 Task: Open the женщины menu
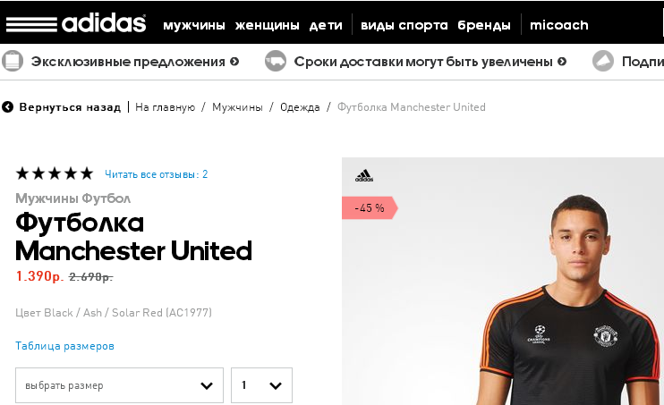268,25
